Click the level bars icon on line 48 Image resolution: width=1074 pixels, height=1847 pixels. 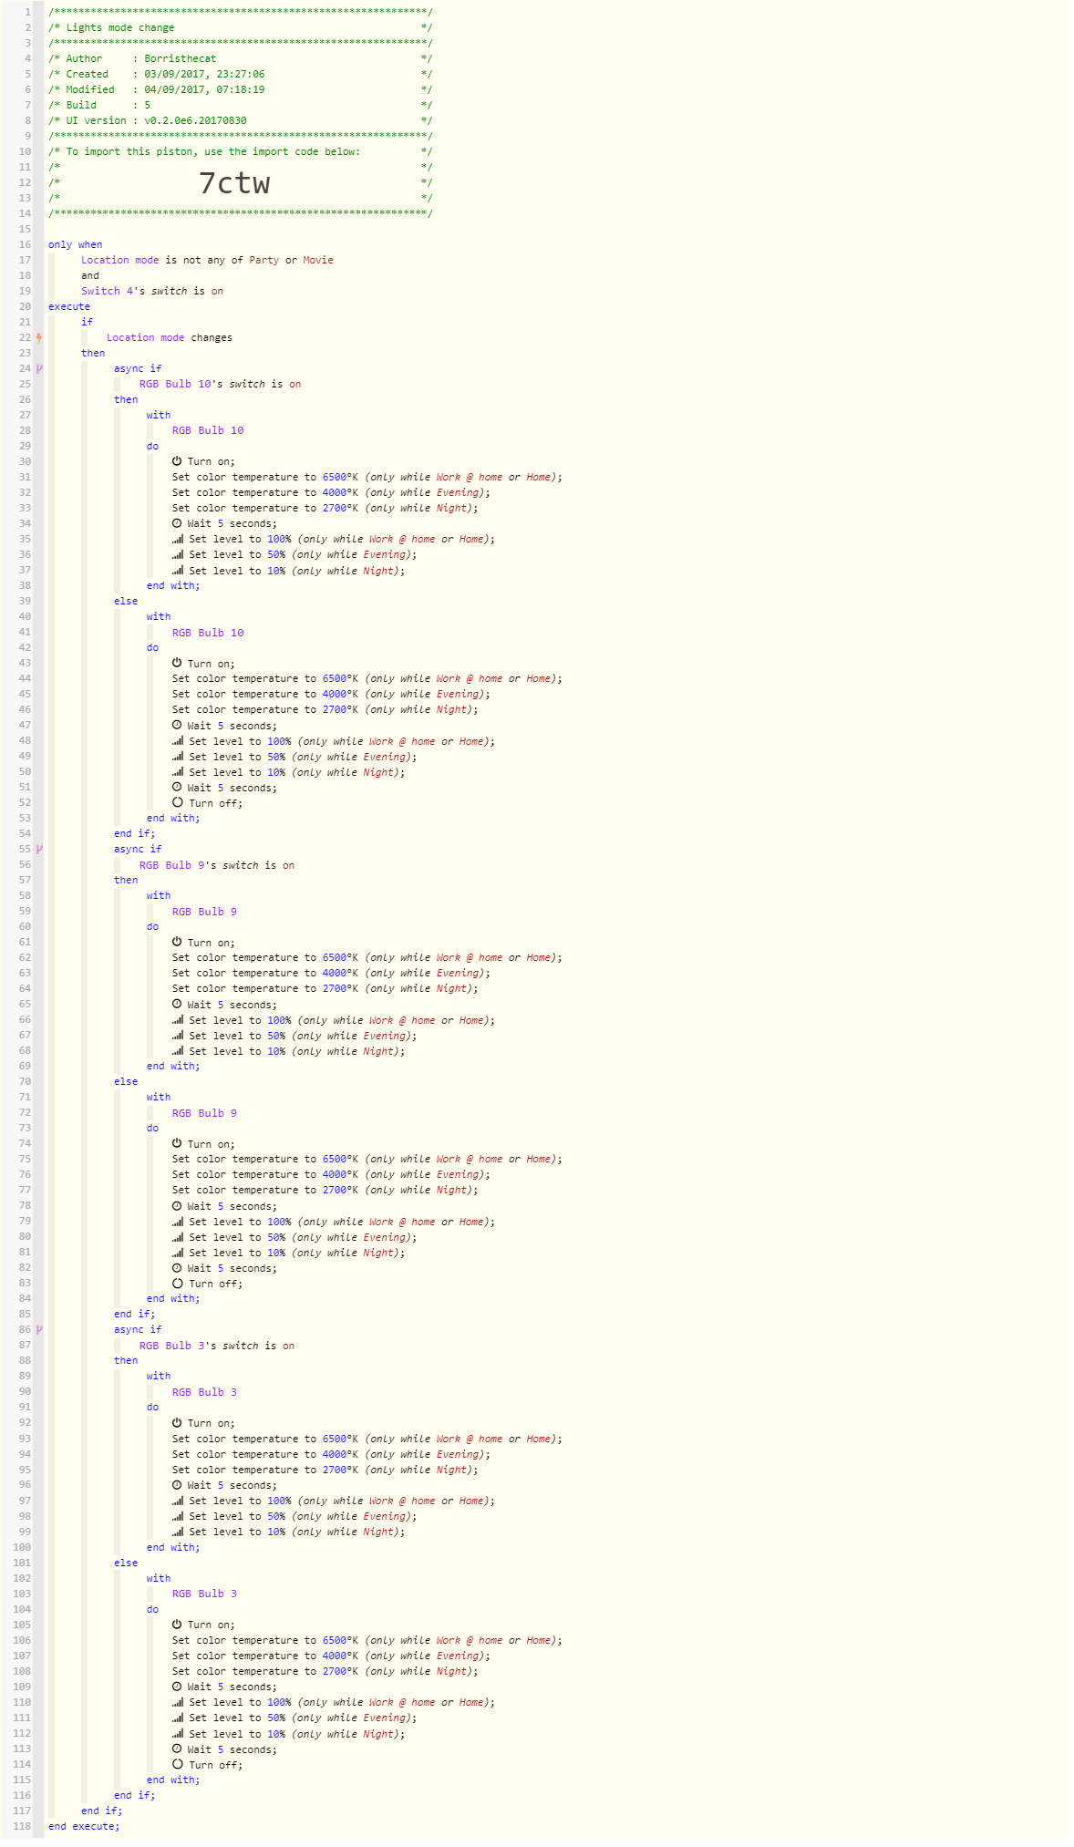(178, 740)
